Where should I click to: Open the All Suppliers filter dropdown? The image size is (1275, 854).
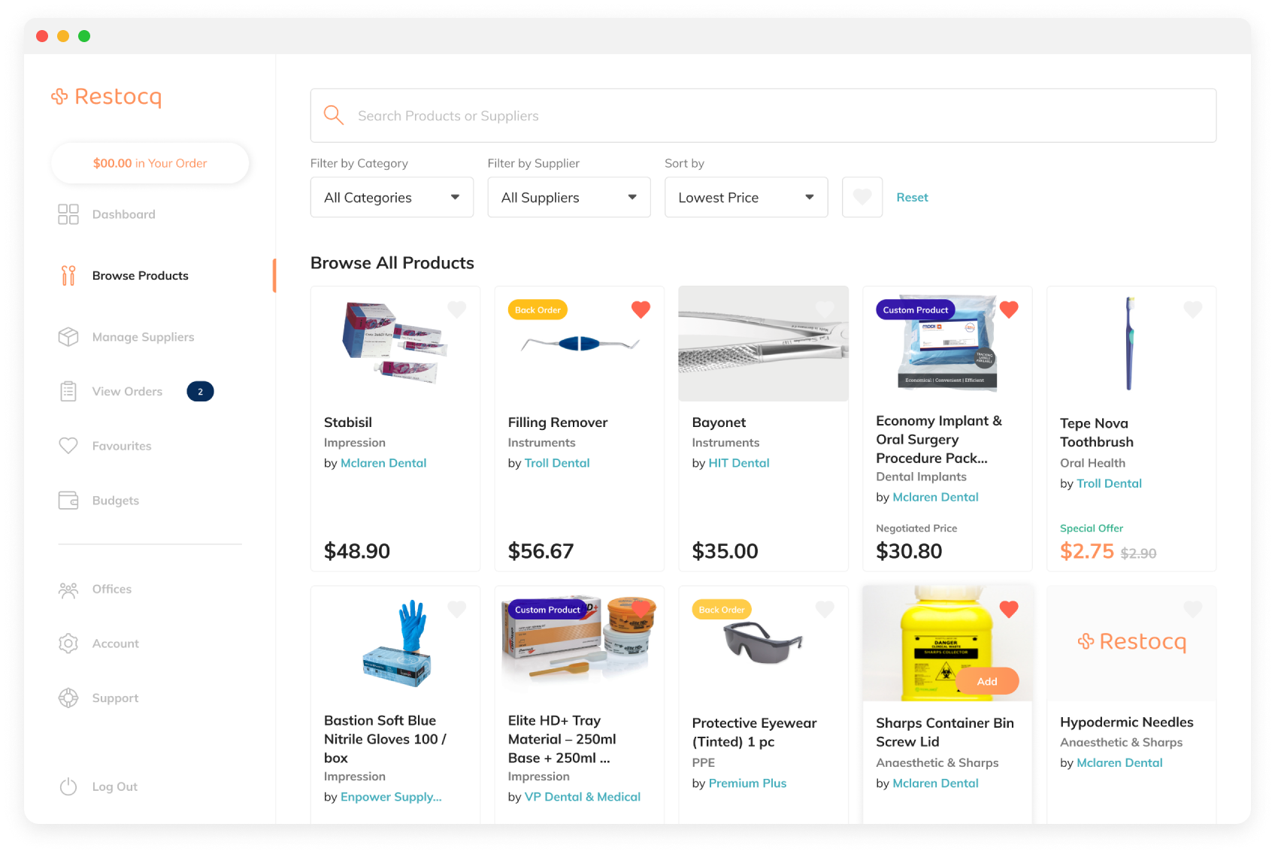point(569,198)
